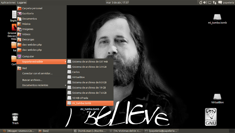Screen dimensions: 235x133
Task: Expand Documentos recientes submenu
Action: [x=41, y=85]
